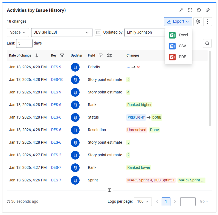Open the three-dot more options menu
218x215 pixels.
(208, 22)
